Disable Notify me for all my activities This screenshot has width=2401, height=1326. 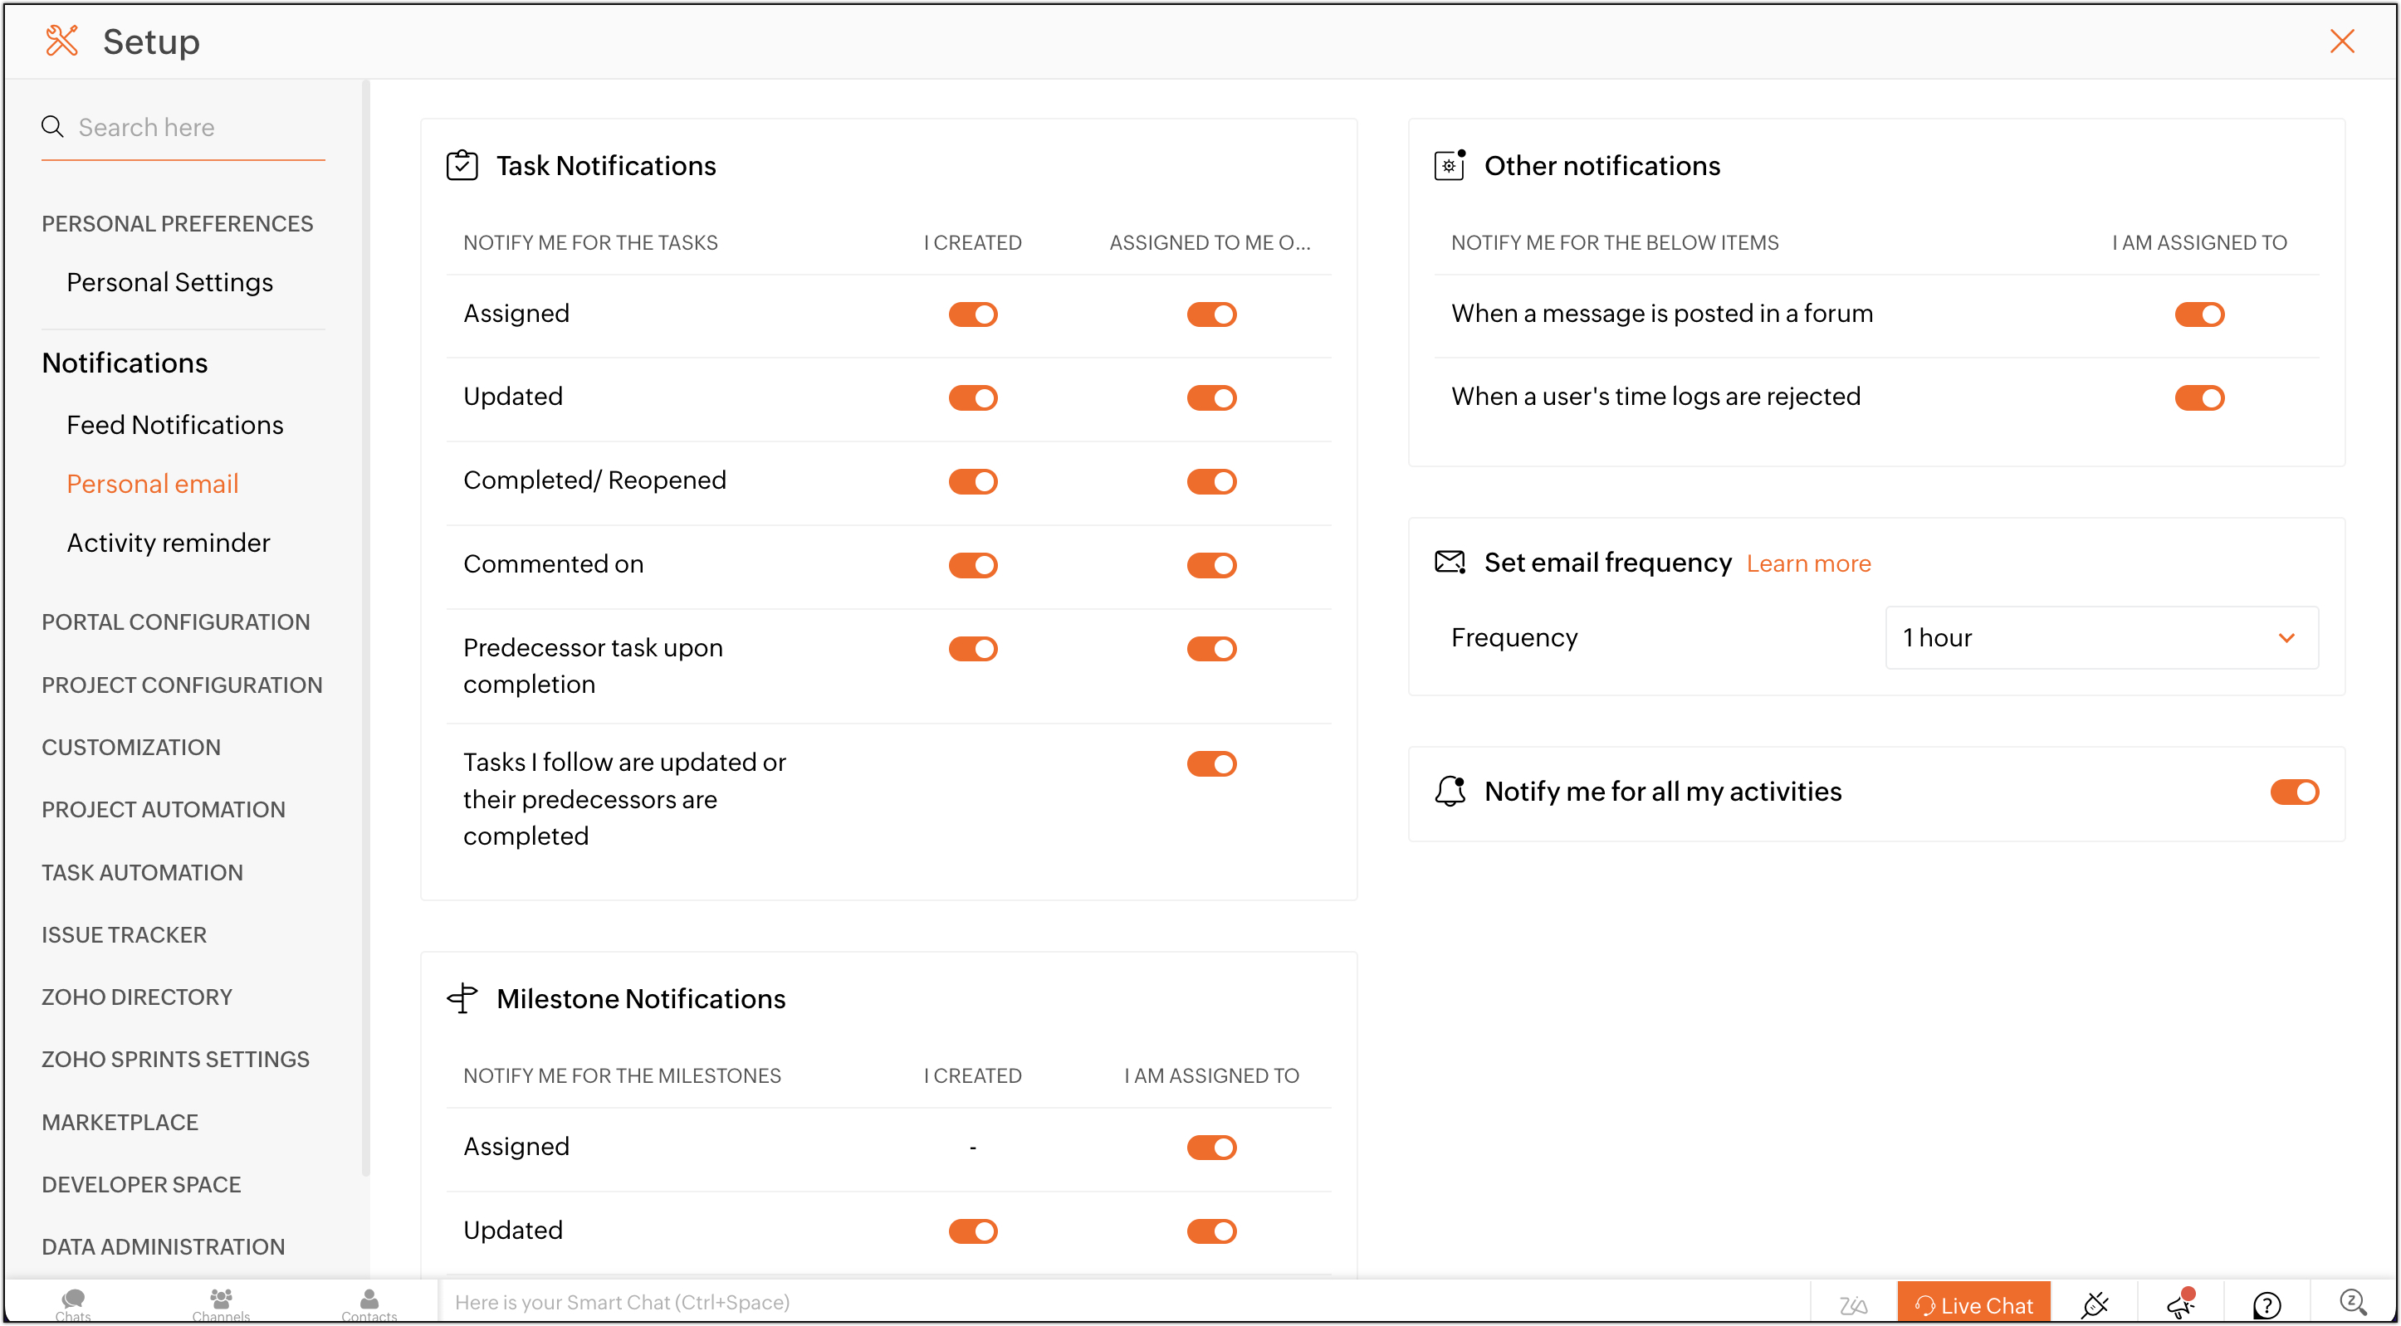coord(2294,792)
